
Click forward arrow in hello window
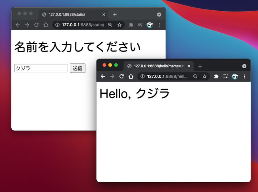(112, 76)
